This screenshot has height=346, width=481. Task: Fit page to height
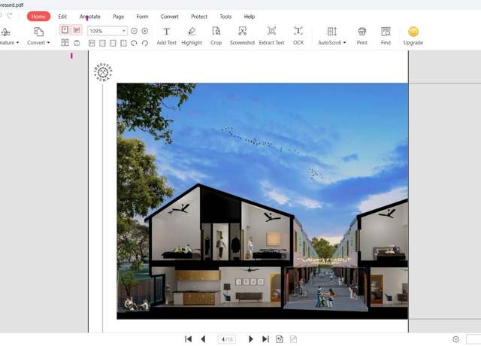click(123, 44)
